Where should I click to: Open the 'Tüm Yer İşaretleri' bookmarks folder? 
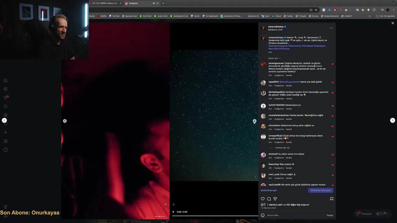385,16
